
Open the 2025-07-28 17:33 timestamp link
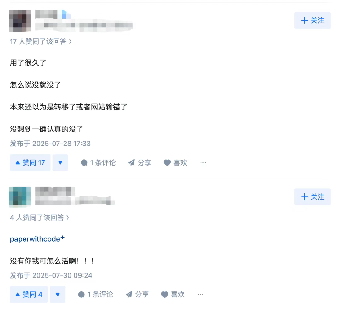(50, 144)
